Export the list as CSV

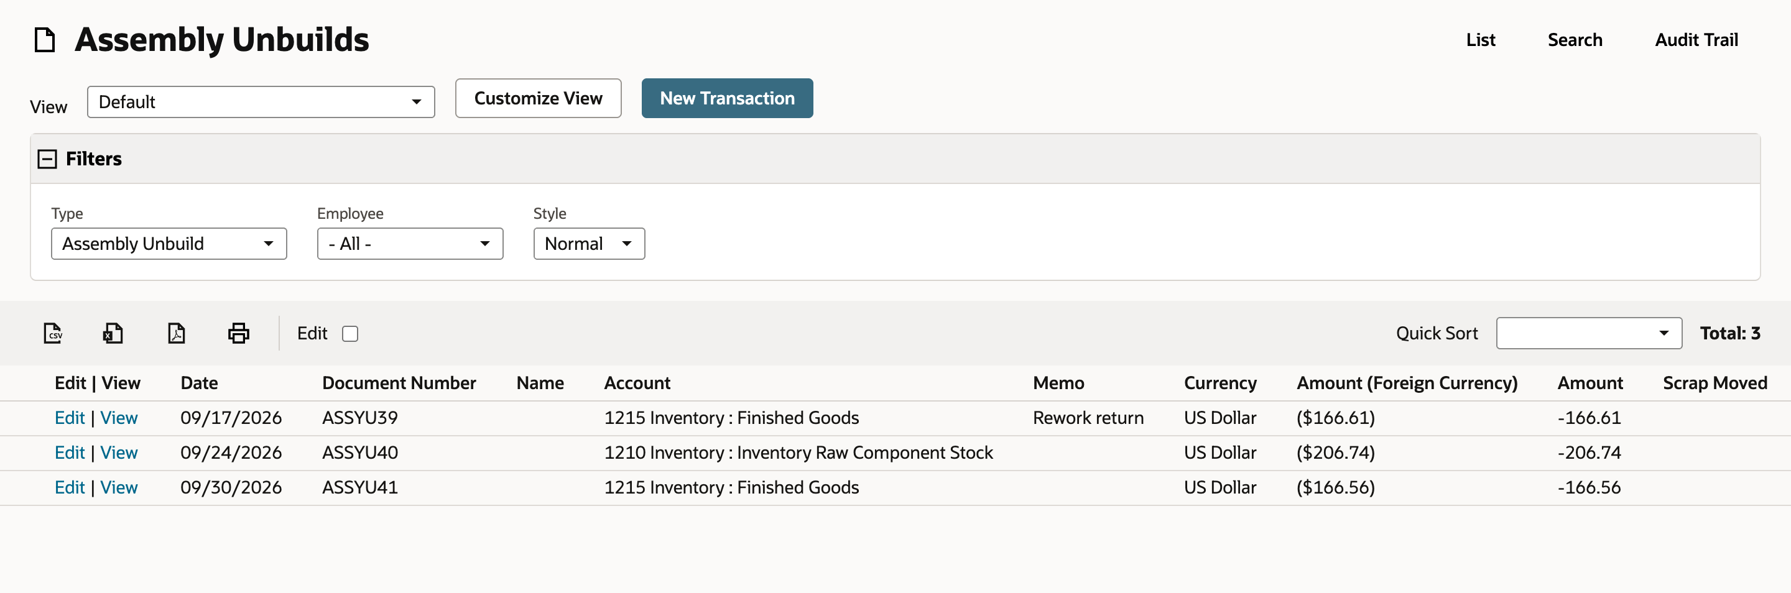pyautogui.click(x=53, y=333)
